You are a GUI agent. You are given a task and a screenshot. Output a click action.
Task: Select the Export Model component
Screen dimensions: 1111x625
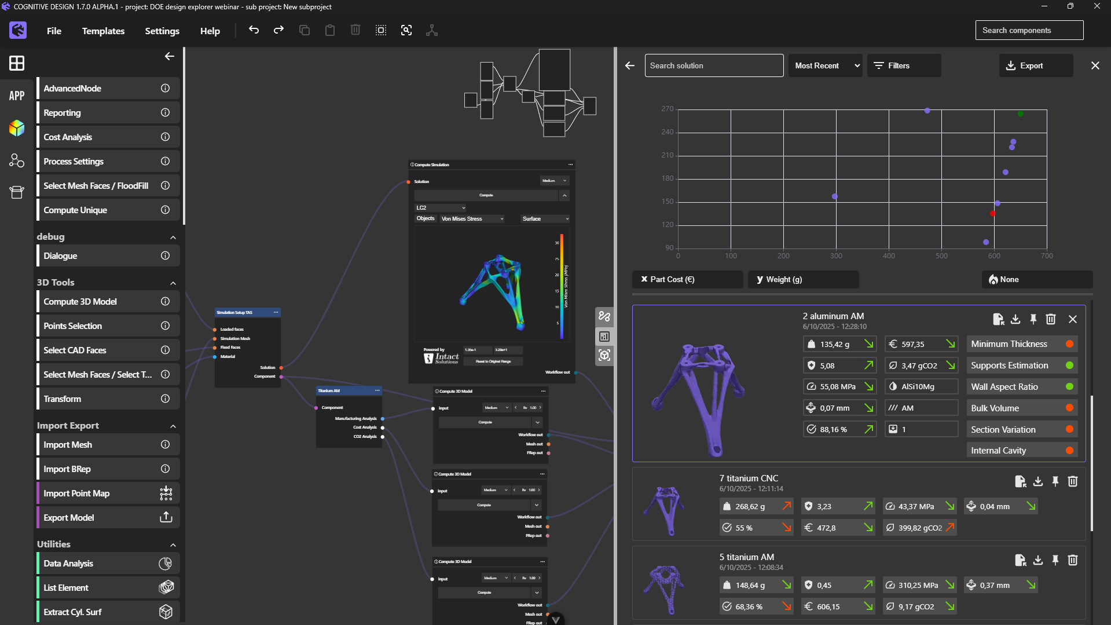[108, 517]
